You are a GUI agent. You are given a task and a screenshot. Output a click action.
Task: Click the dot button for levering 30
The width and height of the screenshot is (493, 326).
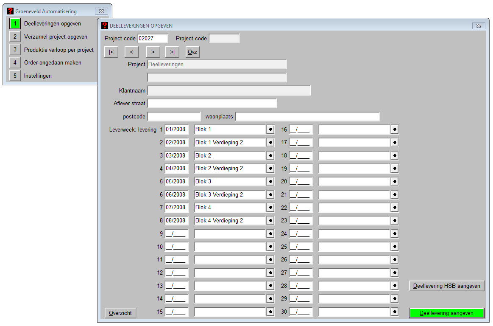(395, 312)
